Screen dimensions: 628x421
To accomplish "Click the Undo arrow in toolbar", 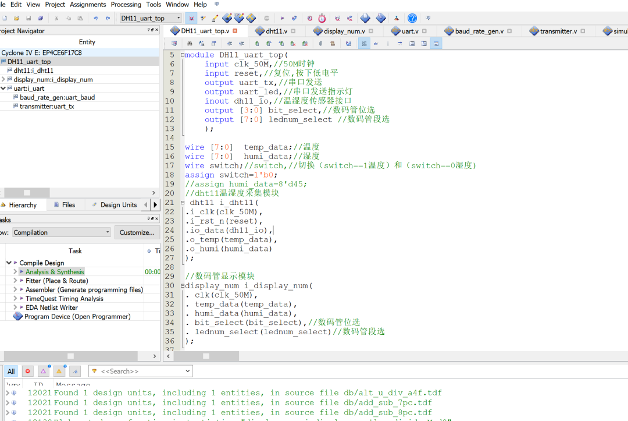I will click(x=95, y=18).
